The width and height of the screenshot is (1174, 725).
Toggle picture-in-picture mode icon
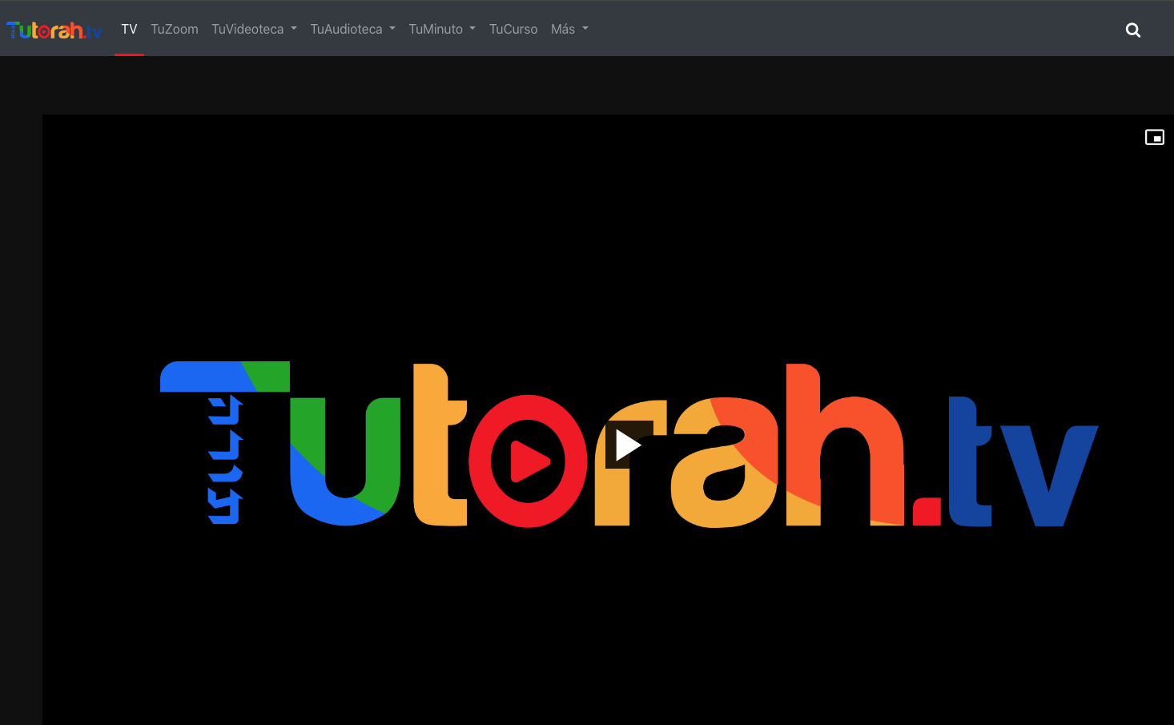[1154, 137]
